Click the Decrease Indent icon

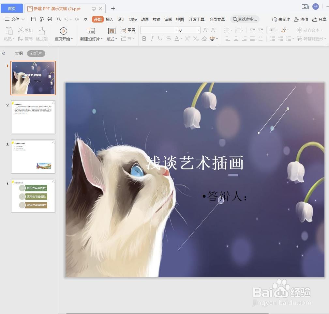pos(252,30)
